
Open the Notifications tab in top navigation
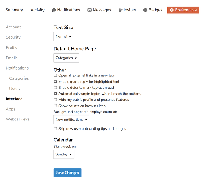pyautogui.click(x=66, y=10)
